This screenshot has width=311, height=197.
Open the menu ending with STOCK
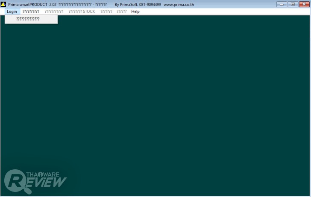(82, 11)
